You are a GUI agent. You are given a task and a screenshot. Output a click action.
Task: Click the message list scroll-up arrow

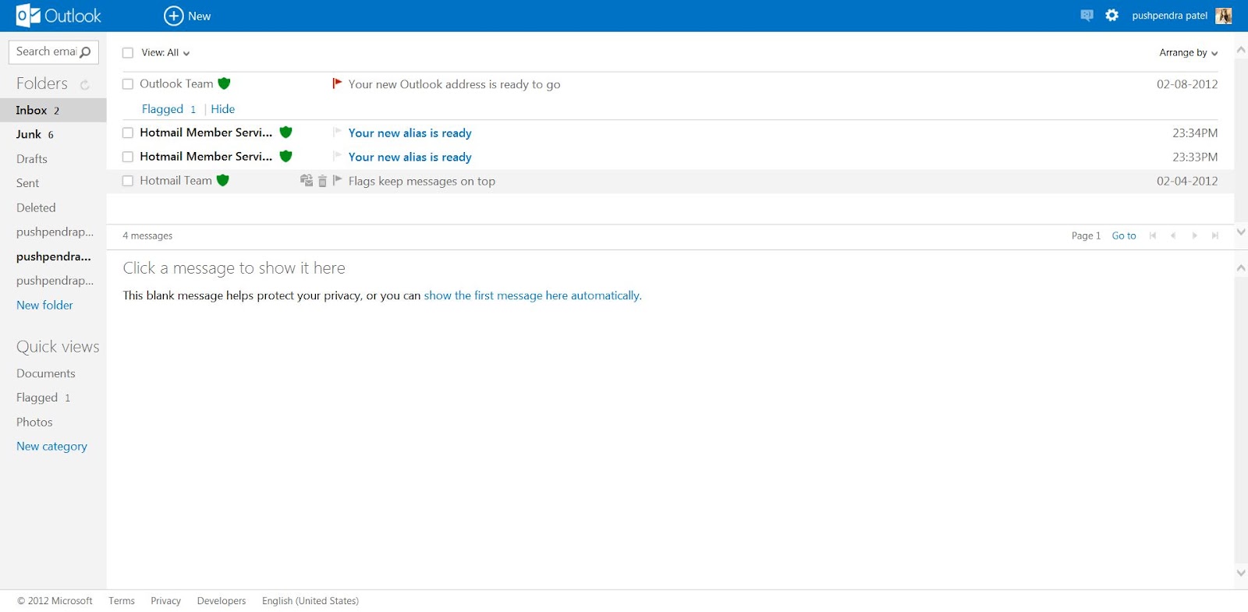click(x=1241, y=50)
